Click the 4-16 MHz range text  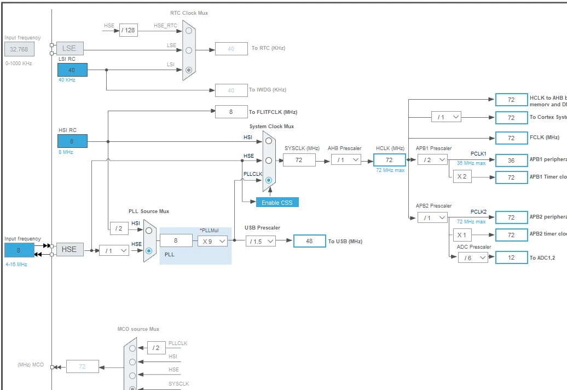[16, 265]
